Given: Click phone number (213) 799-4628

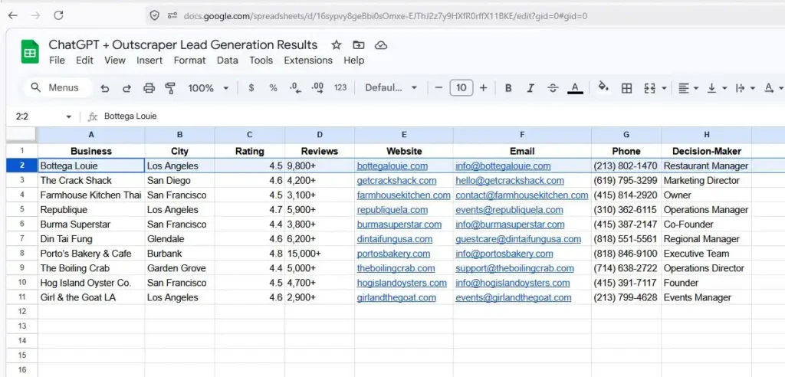Looking at the screenshot, I should coord(626,297).
